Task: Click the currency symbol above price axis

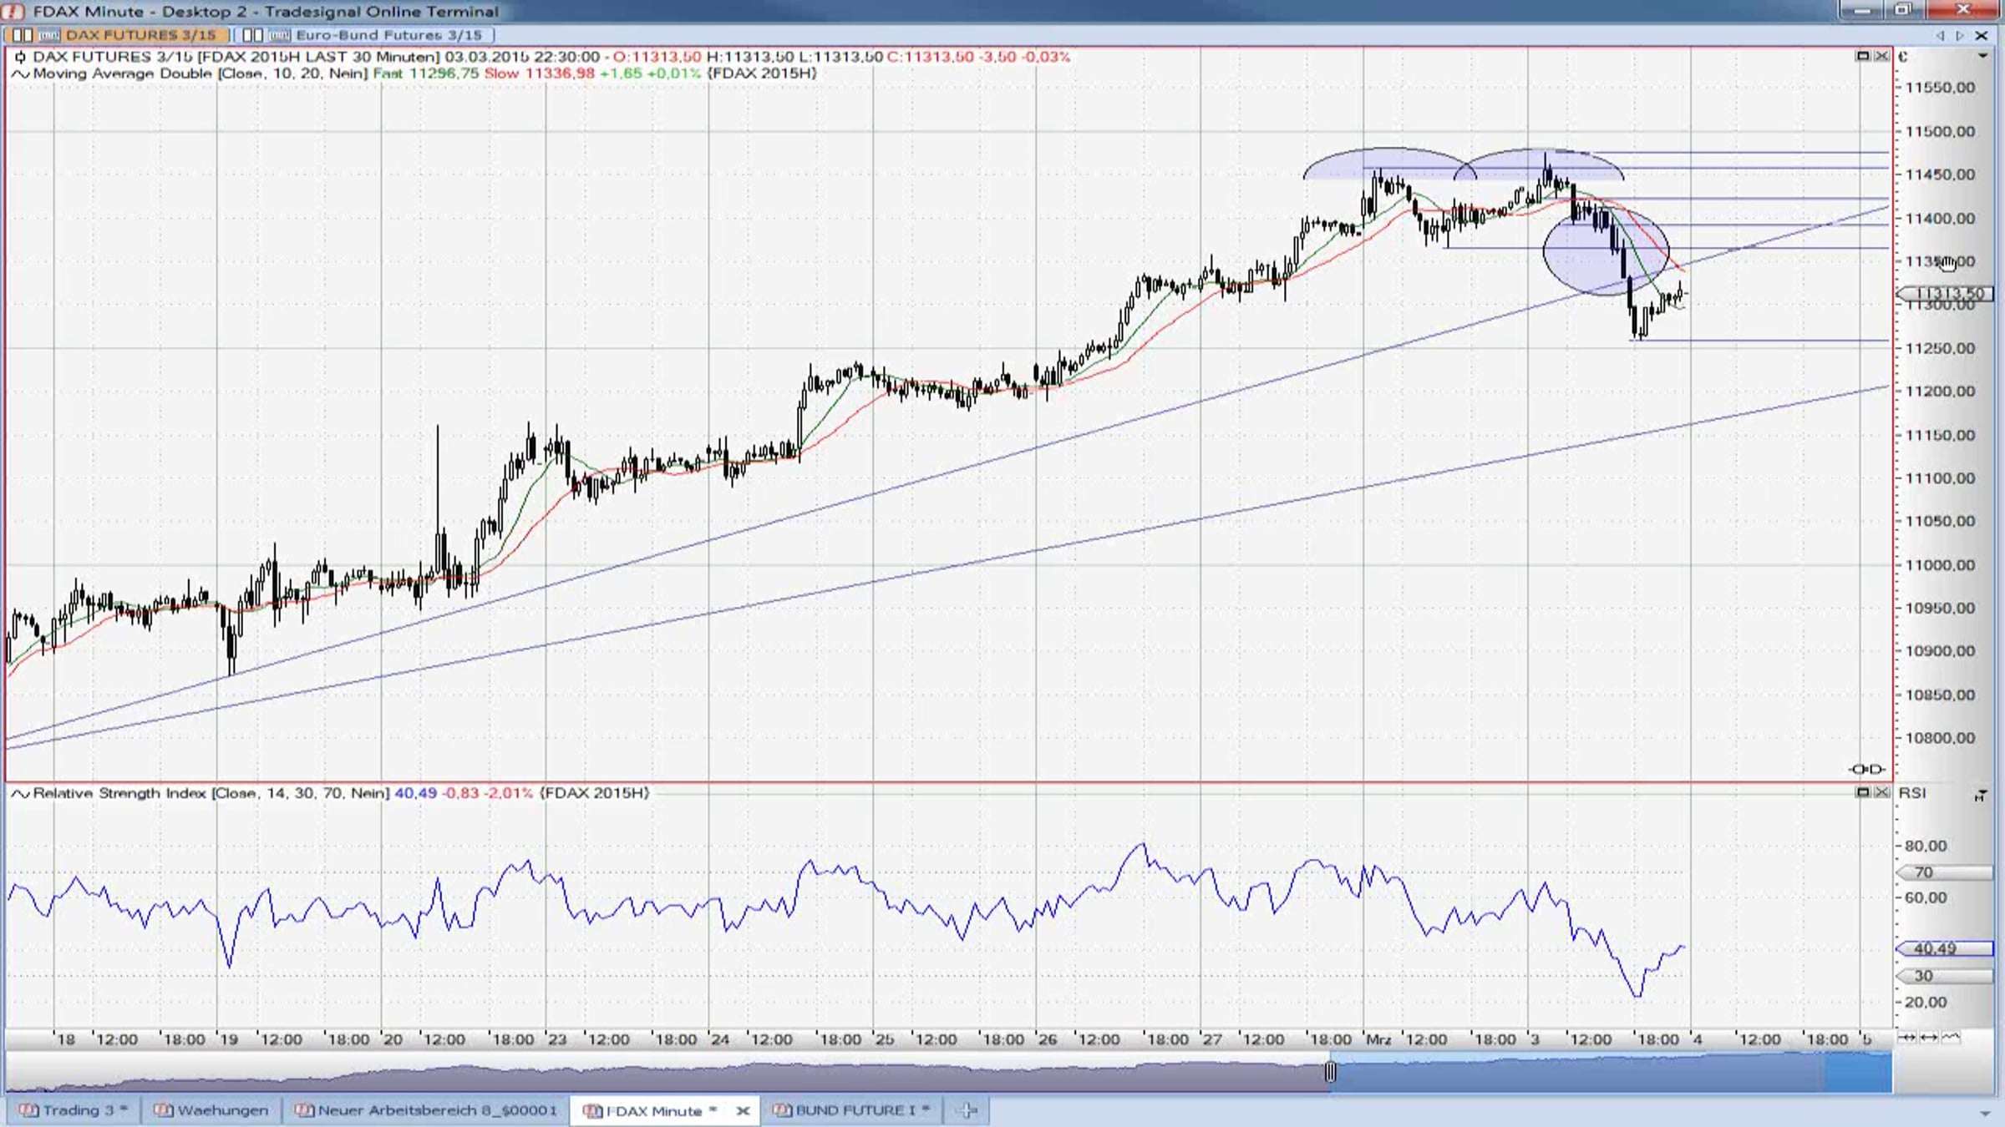Action: 1903,57
